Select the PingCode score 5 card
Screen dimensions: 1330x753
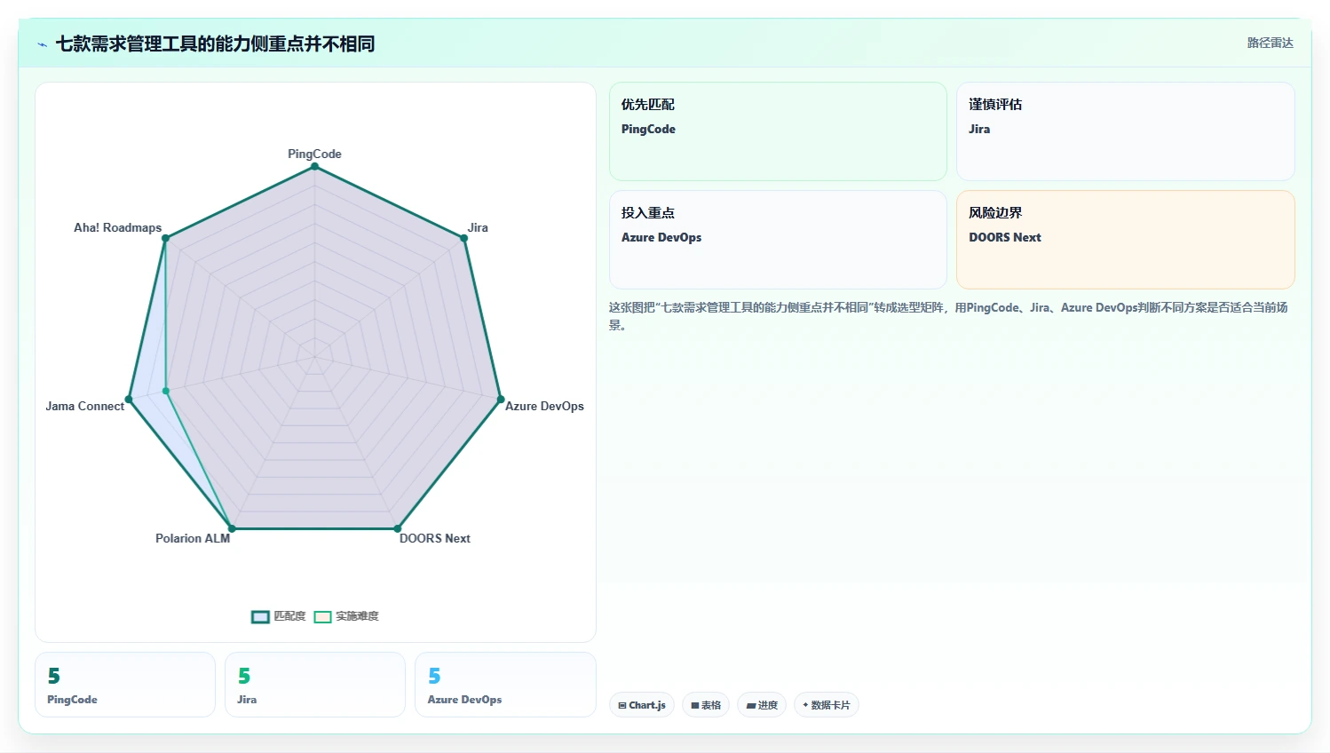125,685
